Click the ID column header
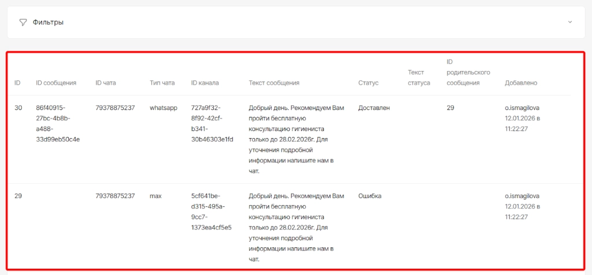The image size is (592, 275). pyautogui.click(x=17, y=83)
